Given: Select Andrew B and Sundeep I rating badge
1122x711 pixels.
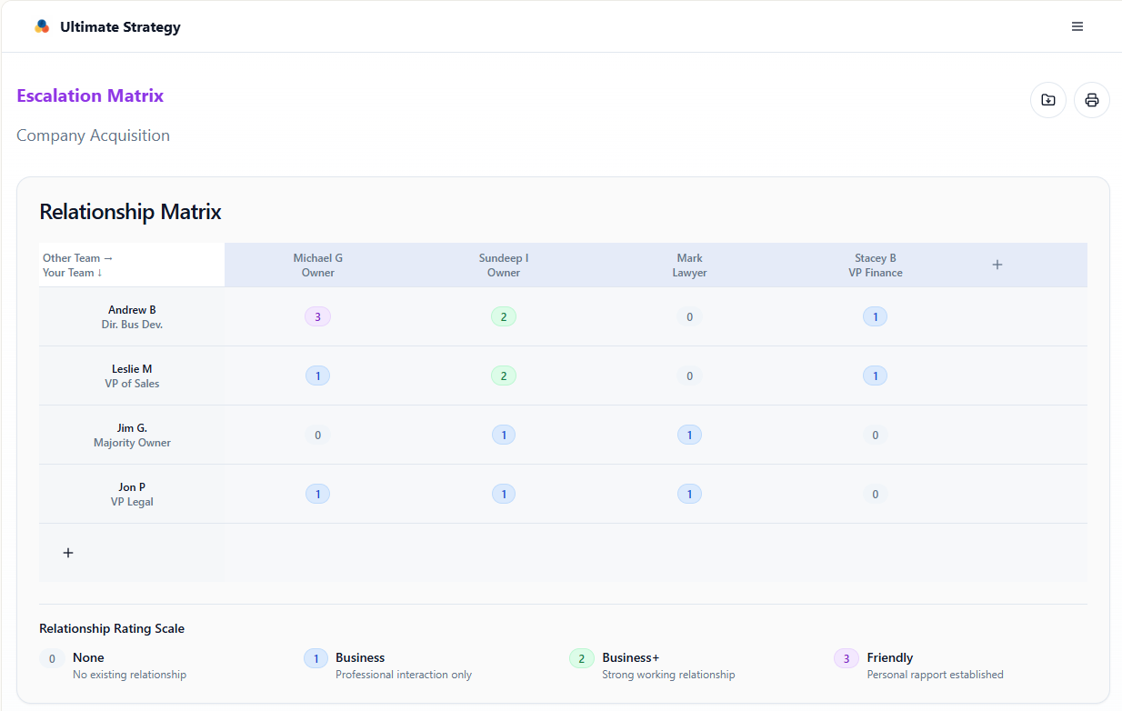Looking at the screenshot, I should click(504, 317).
